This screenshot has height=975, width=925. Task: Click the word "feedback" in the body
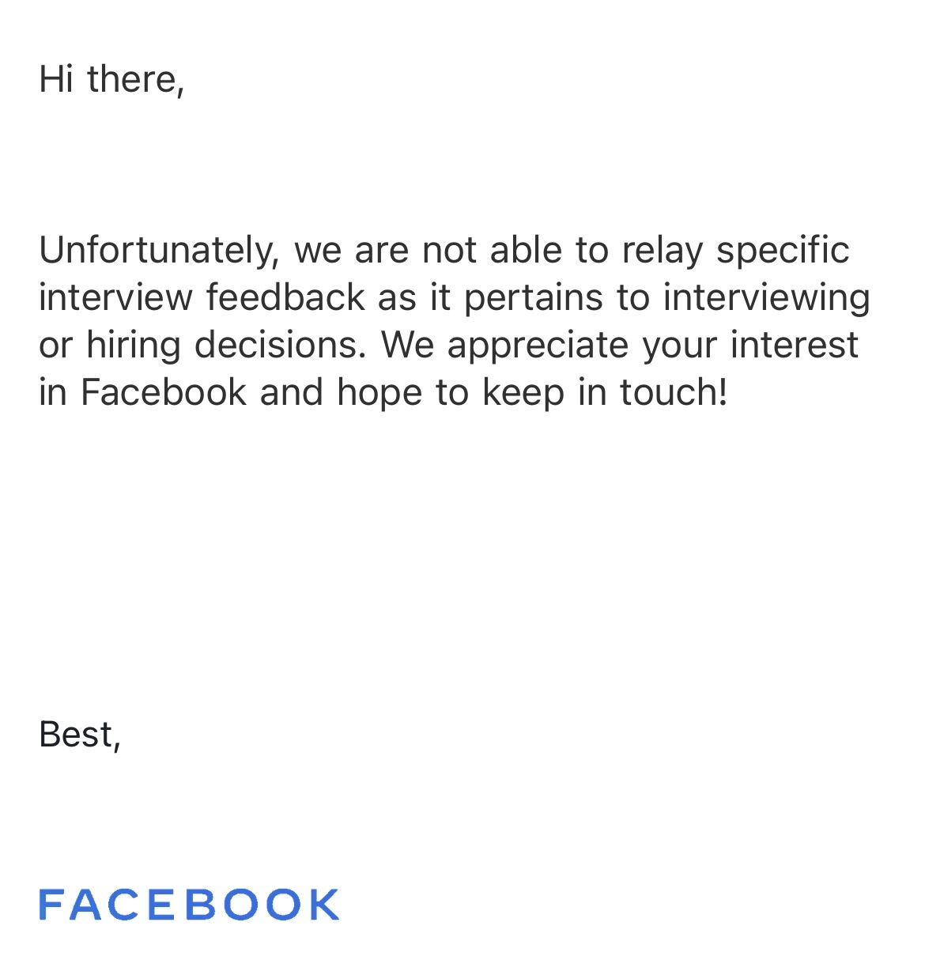285,297
